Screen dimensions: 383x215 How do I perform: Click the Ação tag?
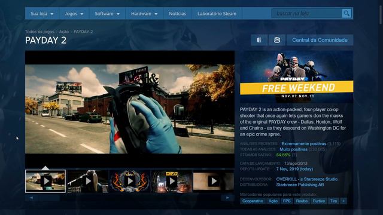(x=273, y=201)
